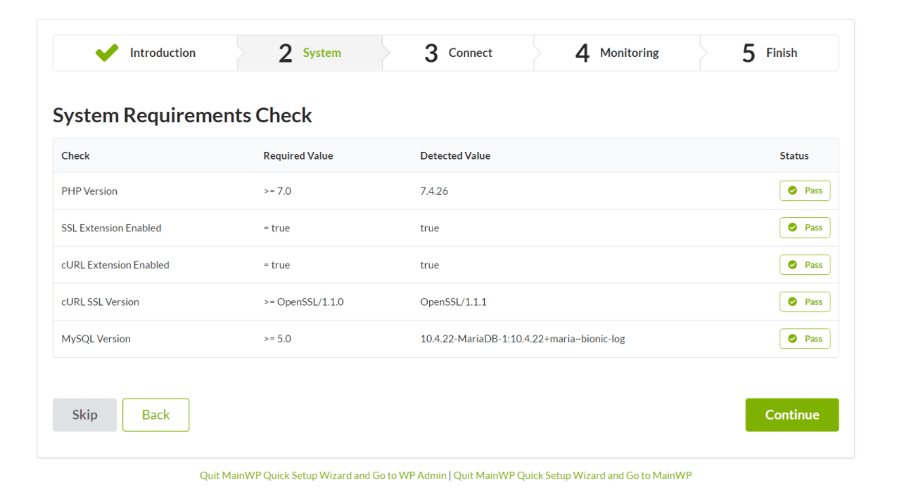Continue to the next wizard step
897x504 pixels.
792,415
